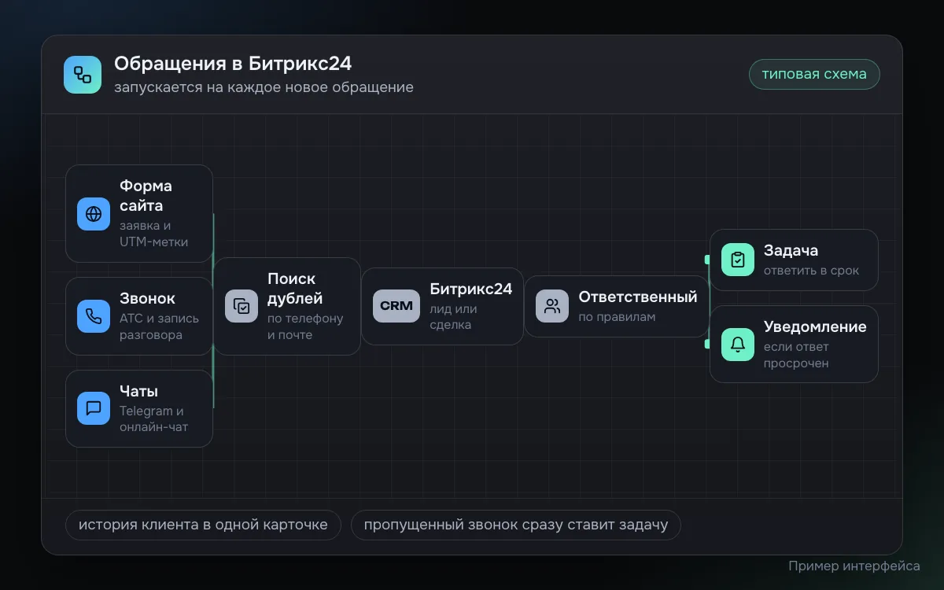
Task: Click the по телефону и почте description
Action: point(305,326)
